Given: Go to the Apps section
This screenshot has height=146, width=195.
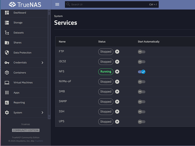Looking at the screenshot, I should (16, 93).
